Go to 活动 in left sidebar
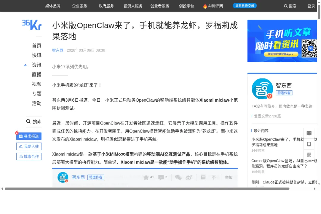Screen dimensions: 321x214 (37, 103)
